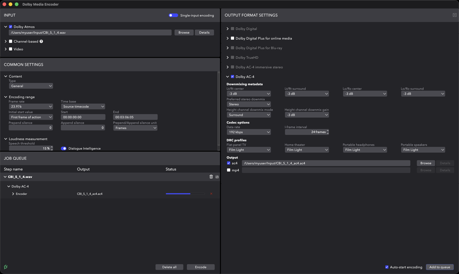Open Height channel downmix mode dropdown
459x274 pixels.
[x=249, y=115]
